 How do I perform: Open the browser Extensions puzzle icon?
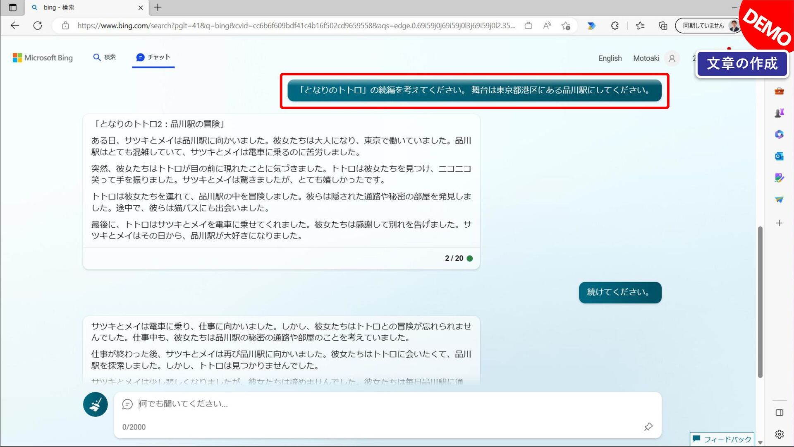pyautogui.click(x=615, y=26)
